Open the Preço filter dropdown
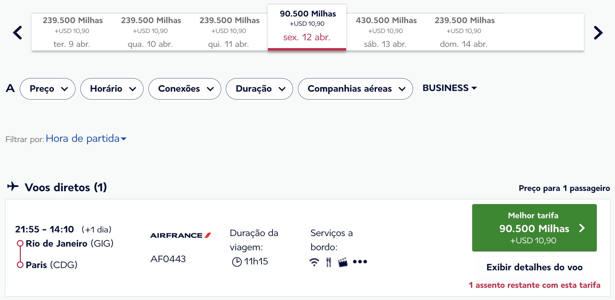Screen dimensions: 615x300 click(48, 89)
